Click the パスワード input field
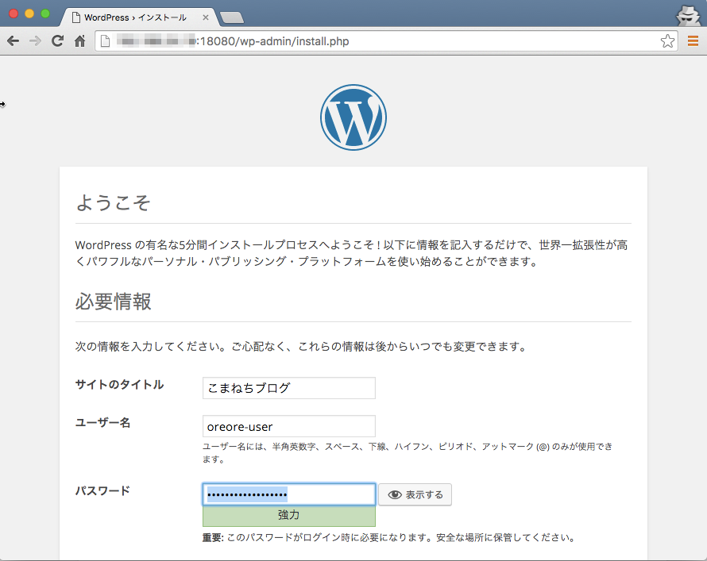Viewport: 707px width, 561px height. [x=289, y=494]
